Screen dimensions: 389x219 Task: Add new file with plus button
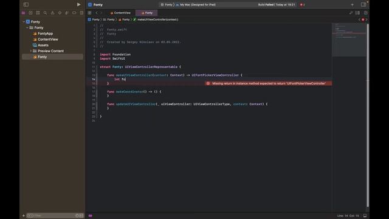(24, 215)
